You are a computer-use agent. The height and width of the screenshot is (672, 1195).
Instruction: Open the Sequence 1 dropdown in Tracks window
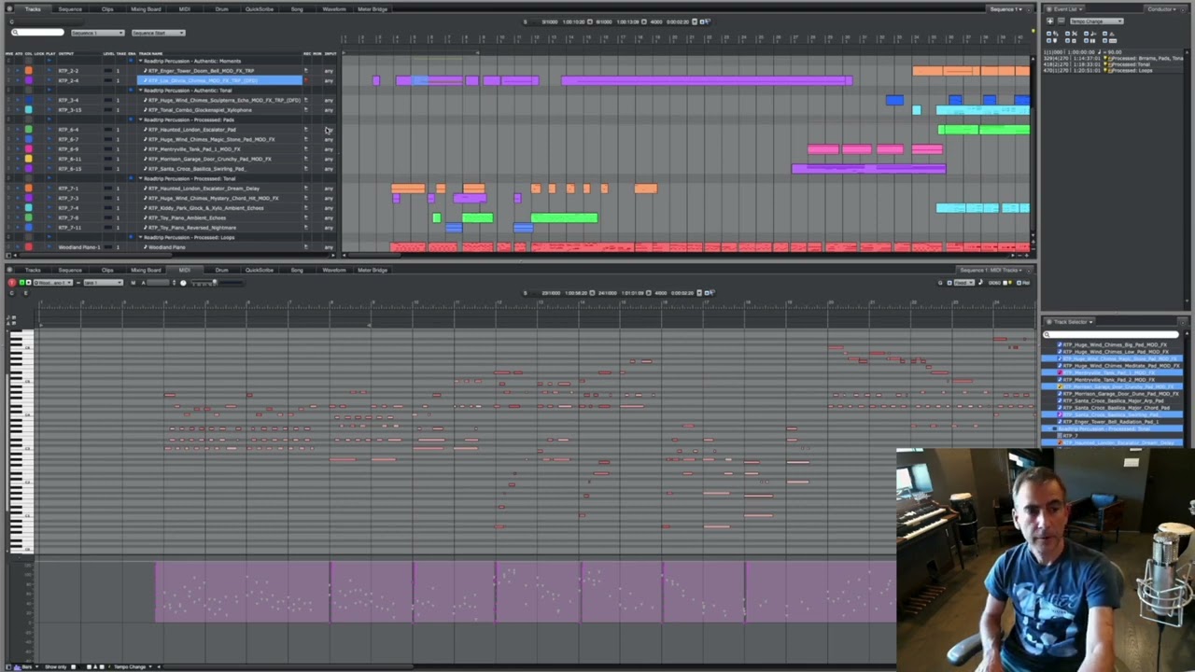tap(97, 33)
